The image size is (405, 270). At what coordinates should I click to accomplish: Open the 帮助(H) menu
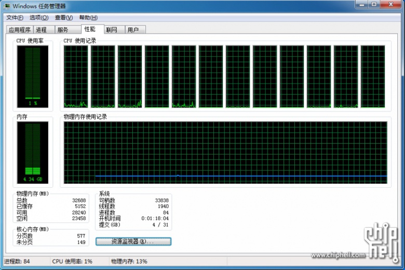(88, 18)
